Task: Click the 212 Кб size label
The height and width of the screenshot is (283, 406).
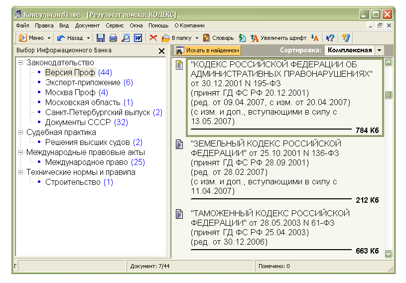Action: pos(367,200)
